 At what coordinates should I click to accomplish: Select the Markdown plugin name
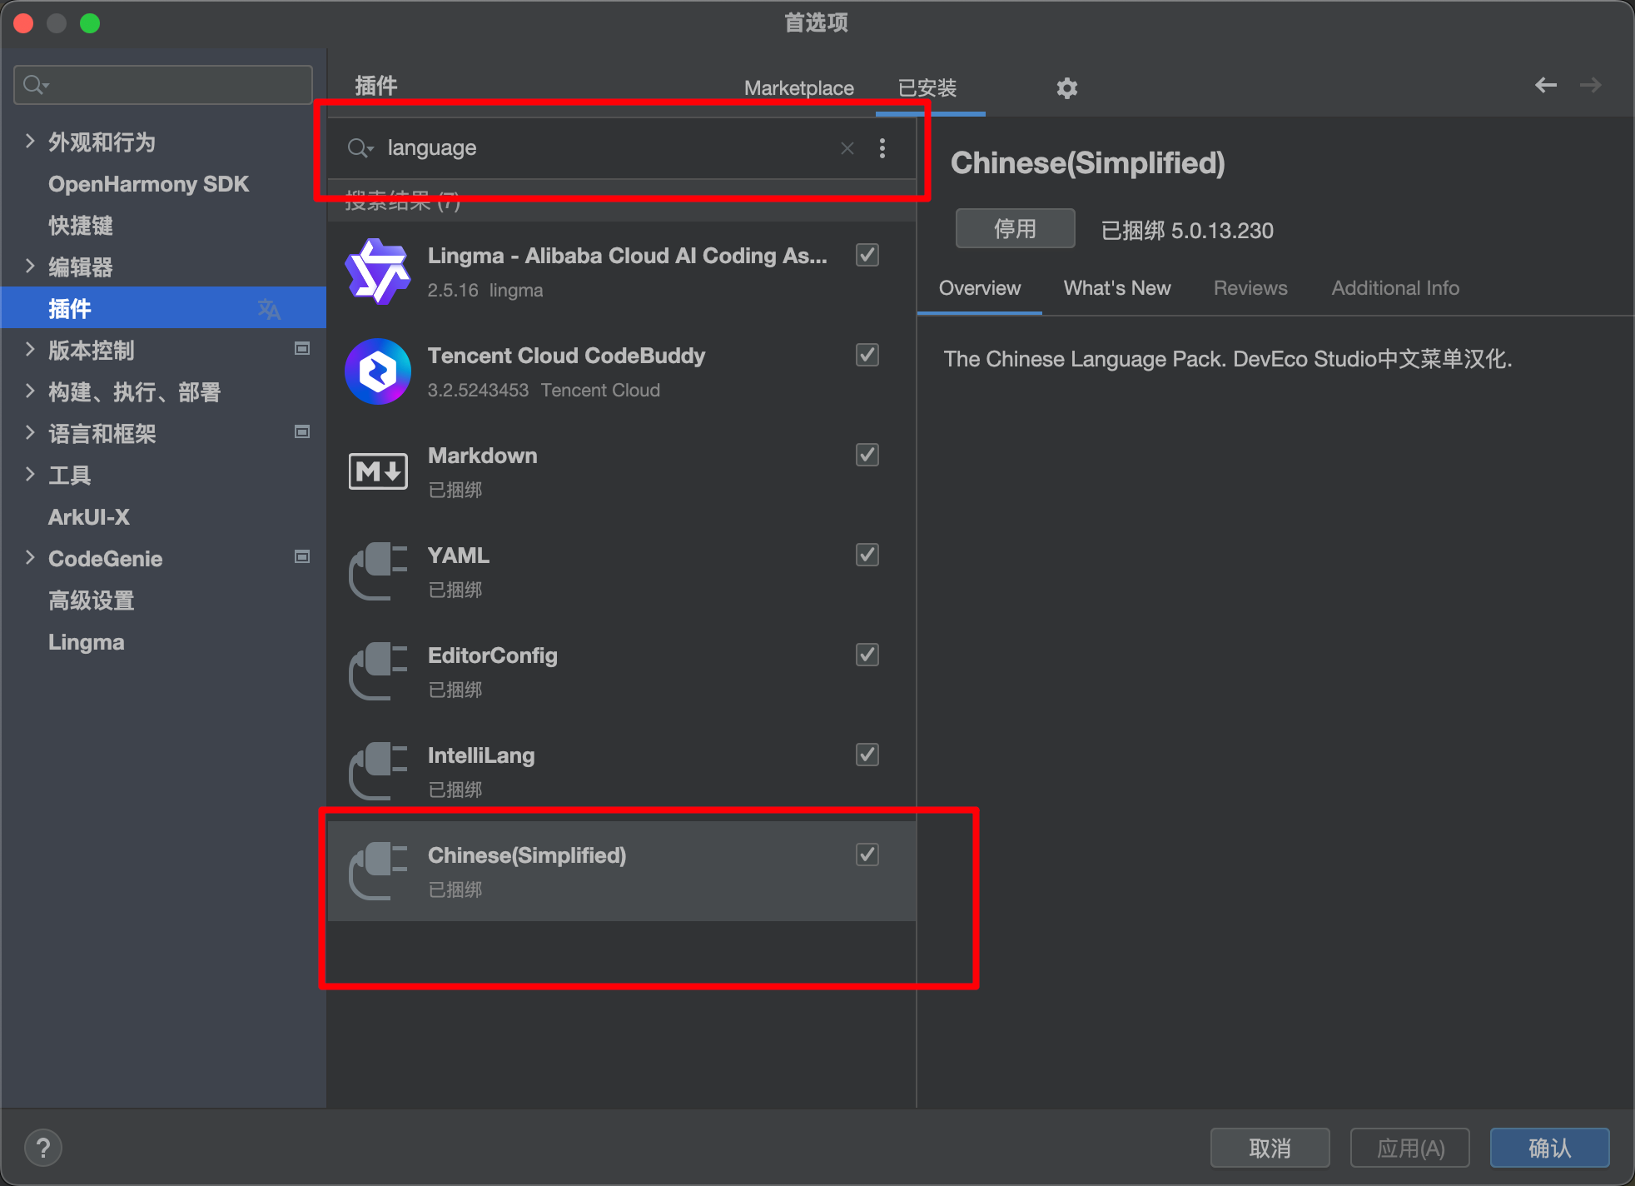coord(483,456)
